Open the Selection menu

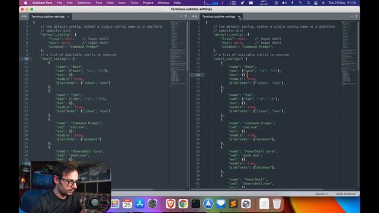pos(84,3)
